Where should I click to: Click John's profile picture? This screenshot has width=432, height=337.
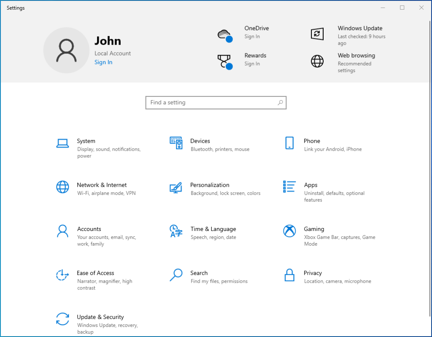click(66, 50)
